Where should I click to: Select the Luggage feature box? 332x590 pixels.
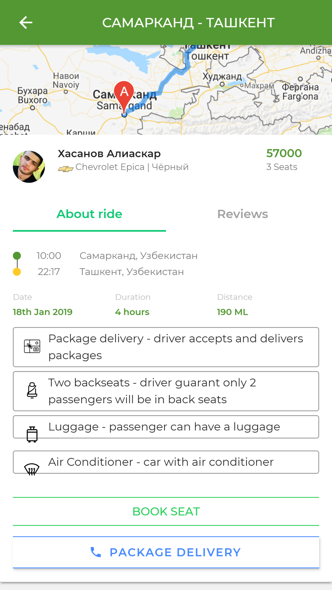click(x=166, y=427)
